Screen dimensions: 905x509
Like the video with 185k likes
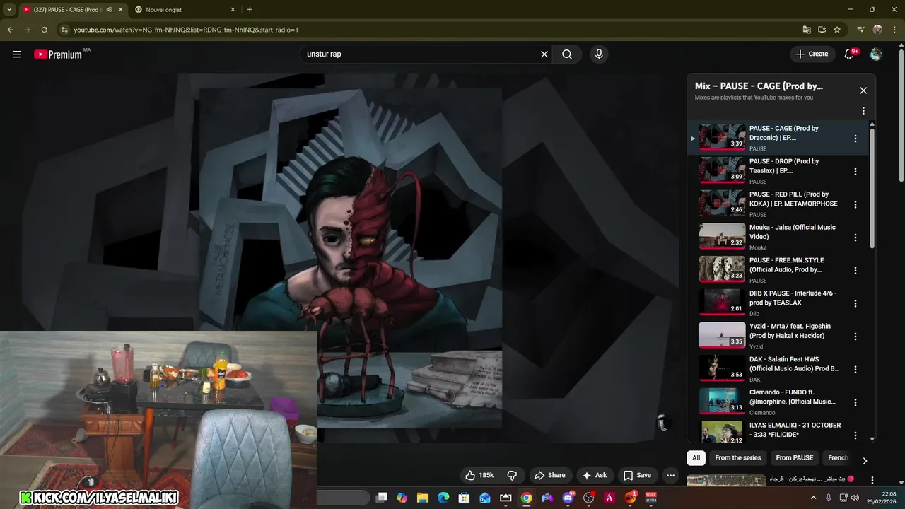[479, 475]
